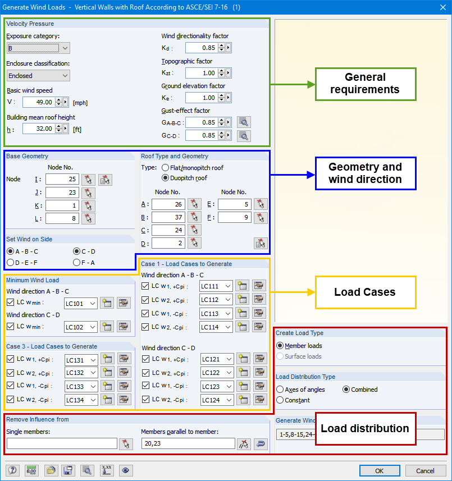This screenshot has width=452, height=481.
Task: Save the dialog input with disk icon
Action: (68, 470)
